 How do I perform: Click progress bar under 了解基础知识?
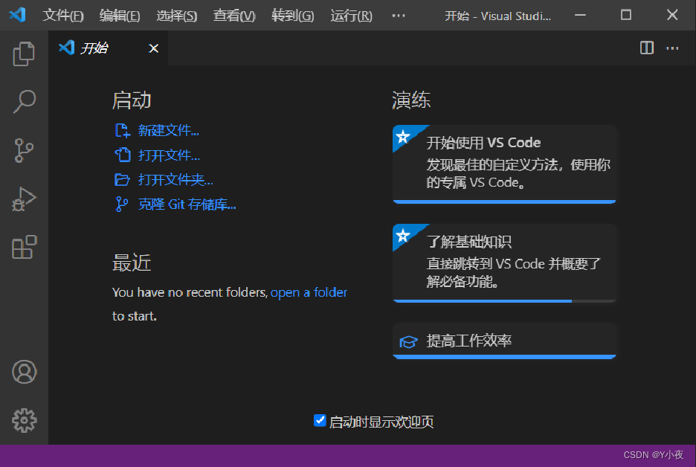[504, 301]
